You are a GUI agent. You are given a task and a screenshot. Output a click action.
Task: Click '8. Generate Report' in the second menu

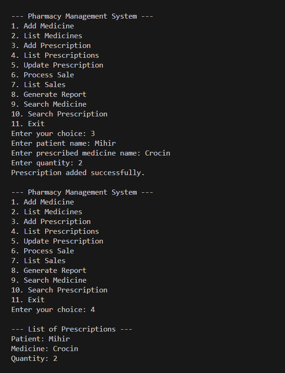[49, 271]
